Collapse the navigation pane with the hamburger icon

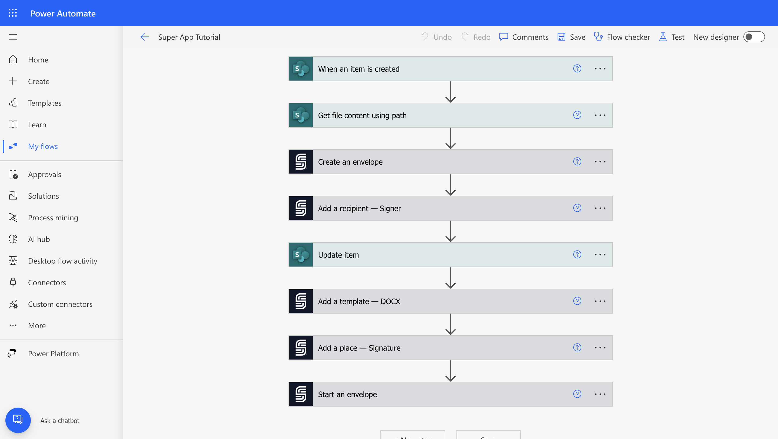tap(13, 37)
